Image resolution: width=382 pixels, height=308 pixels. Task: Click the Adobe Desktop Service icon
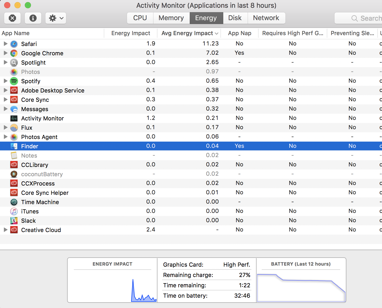[x=14, y=90]
